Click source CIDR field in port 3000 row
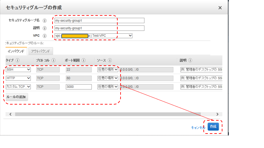 (146, 87)
